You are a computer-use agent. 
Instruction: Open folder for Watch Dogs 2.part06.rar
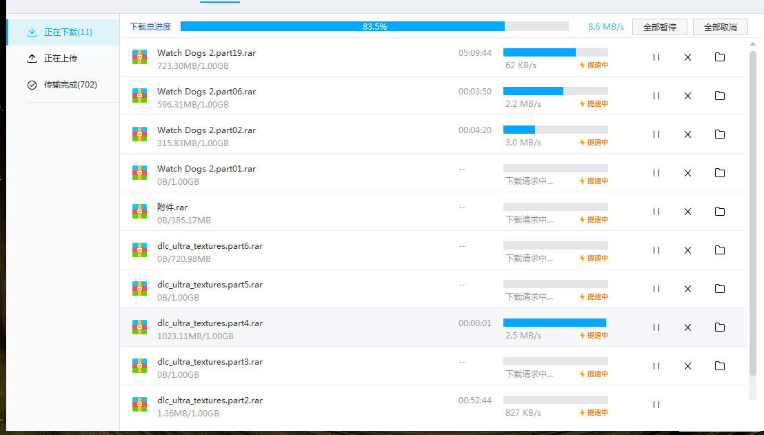[720, 95]
